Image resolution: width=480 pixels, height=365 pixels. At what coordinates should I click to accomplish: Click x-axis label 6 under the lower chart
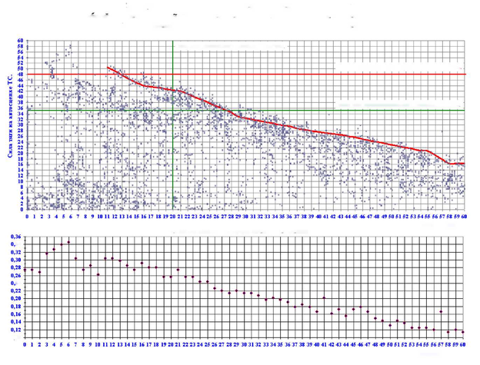(68, 344)
